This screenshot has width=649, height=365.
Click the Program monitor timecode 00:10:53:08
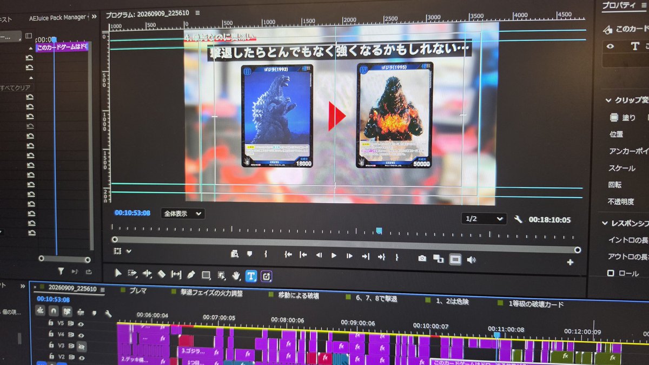point(133,213)
